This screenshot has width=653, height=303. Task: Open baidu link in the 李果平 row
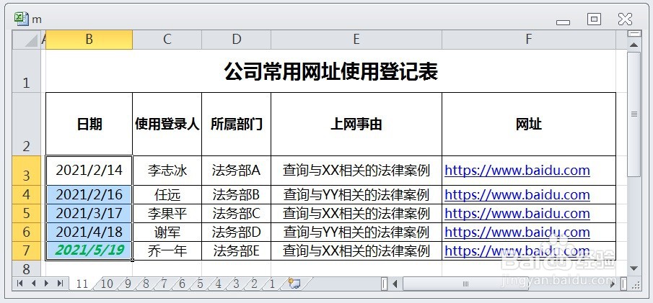point(517,213)
